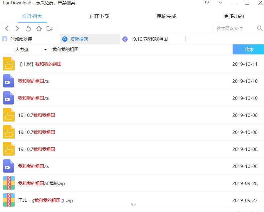Click zip icon of 王菲 - 《我和我的祖国》.zip
This screenshot has height=212, width=264.
(9, 200)
